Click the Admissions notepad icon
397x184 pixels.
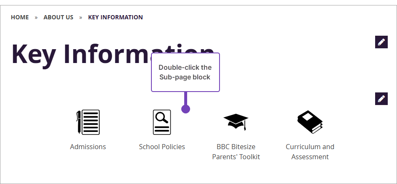88,122
